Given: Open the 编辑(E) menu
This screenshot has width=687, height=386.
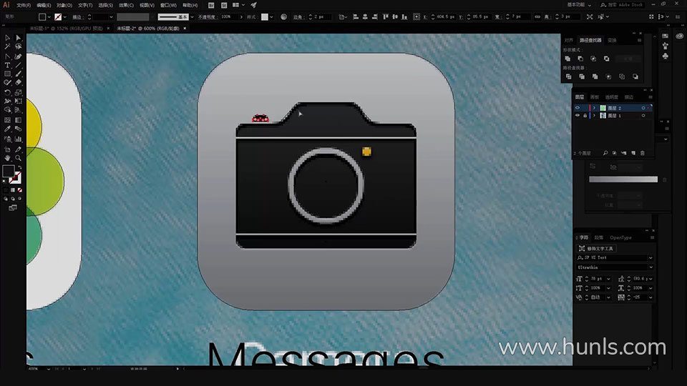Looking at the screenshot, I should (44, 5).
